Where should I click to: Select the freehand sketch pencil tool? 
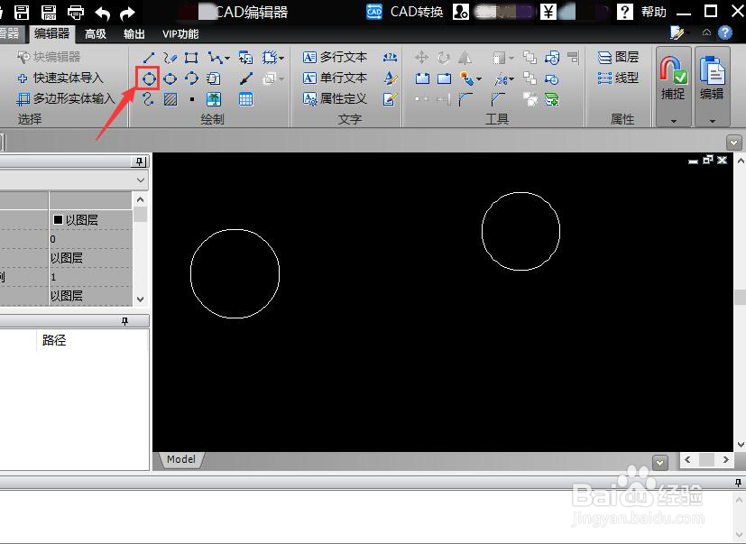(170, 58)
